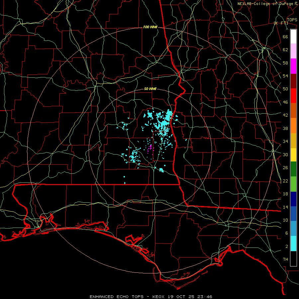Click the 42 legend value
This screenshot has height=299, width=299.
click(x=285, y=115)
